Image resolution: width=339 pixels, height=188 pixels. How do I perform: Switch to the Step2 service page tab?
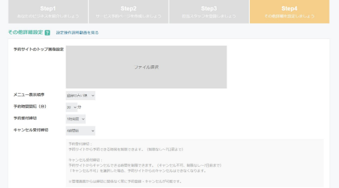click(x=129, y=12)
